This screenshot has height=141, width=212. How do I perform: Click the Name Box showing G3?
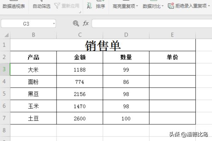[x=26, y=24]
